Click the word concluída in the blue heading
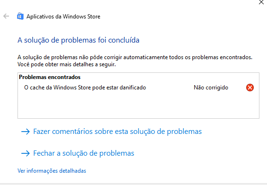Screen dimensions: 267x185 pos(124,40)
